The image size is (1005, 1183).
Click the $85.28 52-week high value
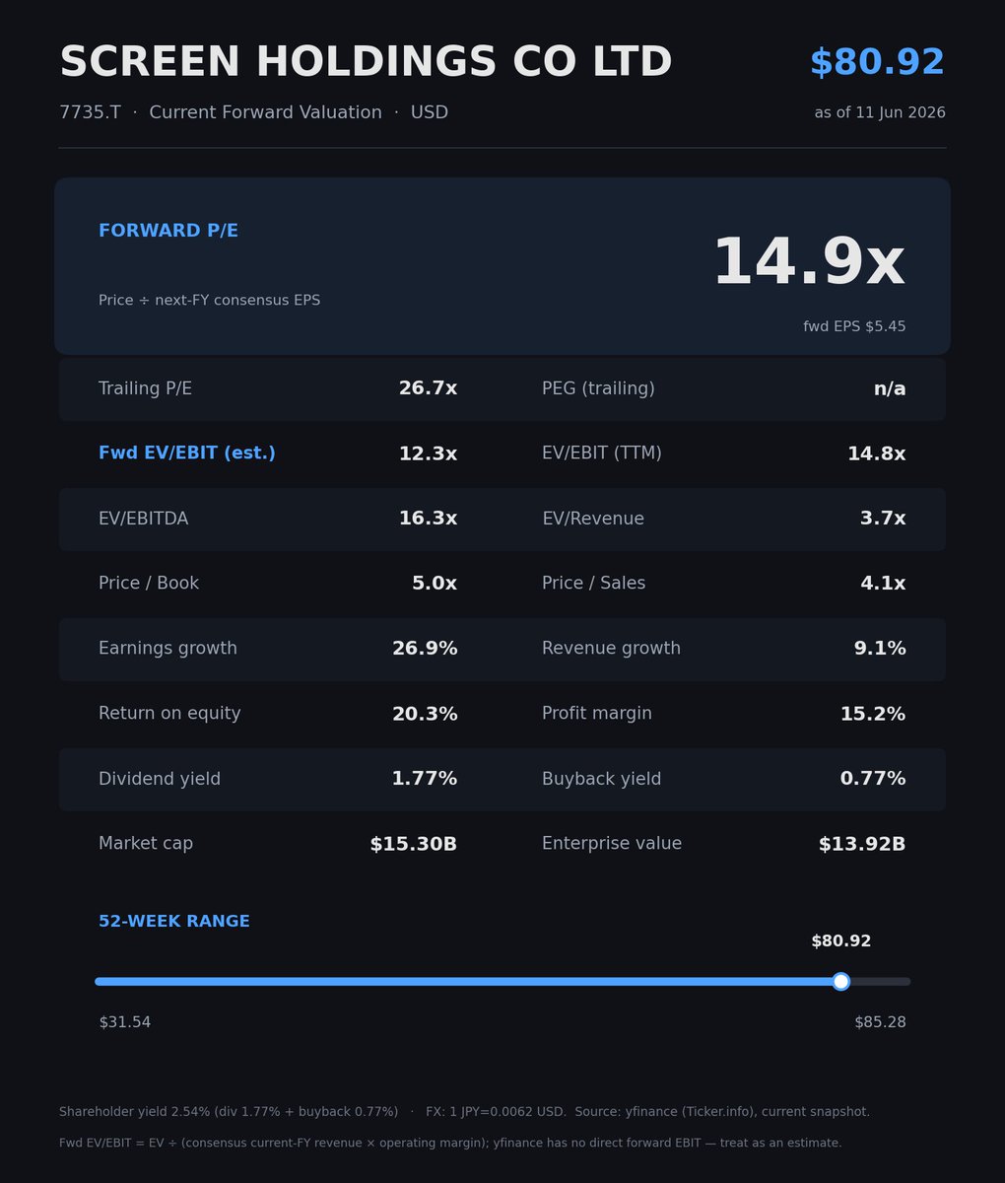pyautogui.click(x=880, y=1022)
